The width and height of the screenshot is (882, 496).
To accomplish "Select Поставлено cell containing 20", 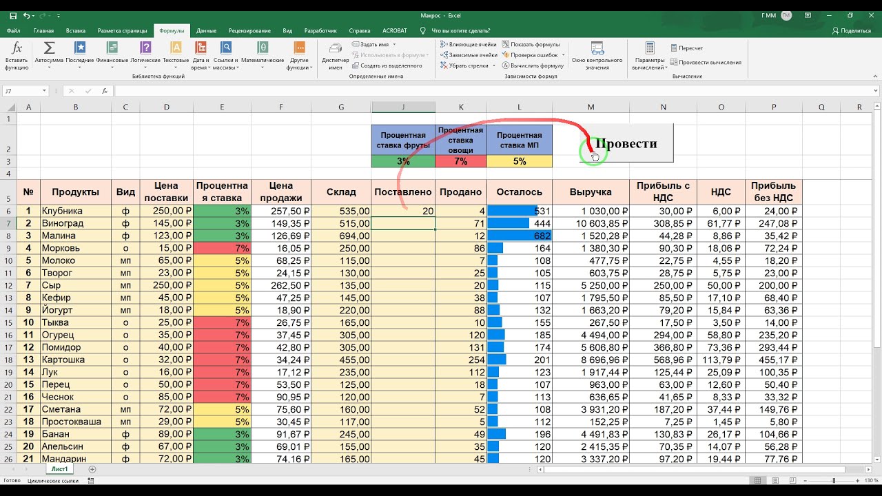I will pos(403,211).
